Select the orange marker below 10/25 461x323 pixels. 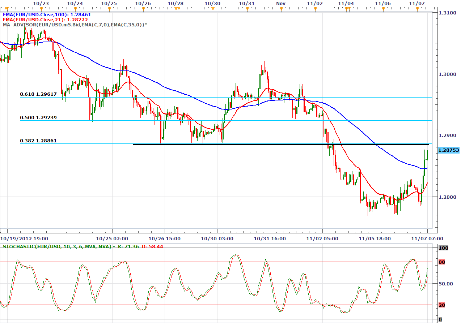109,8
